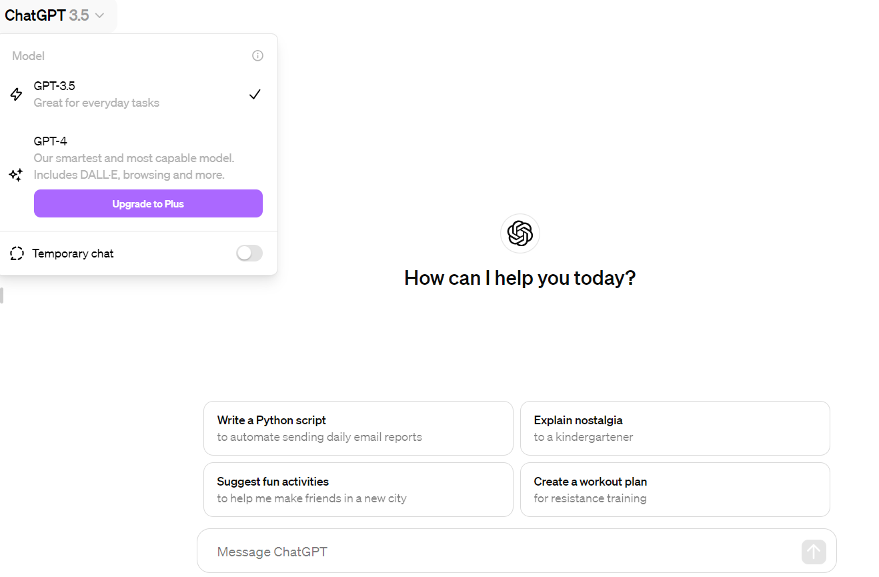Select the Suggest fun activities card
The height and width of the screenshot is (577, 879).
click(358, 490)
